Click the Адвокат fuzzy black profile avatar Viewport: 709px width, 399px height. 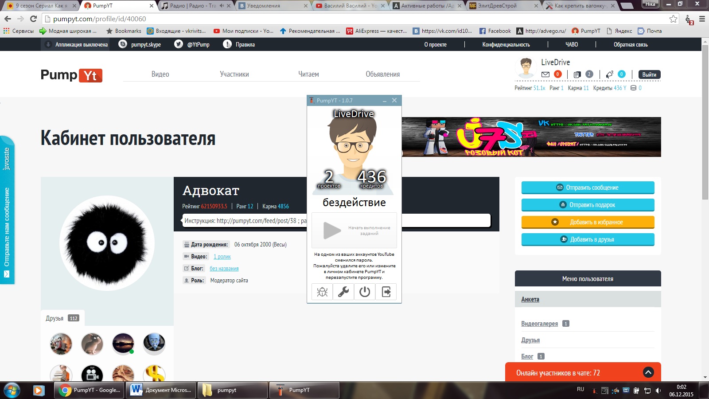coord(107,243)
